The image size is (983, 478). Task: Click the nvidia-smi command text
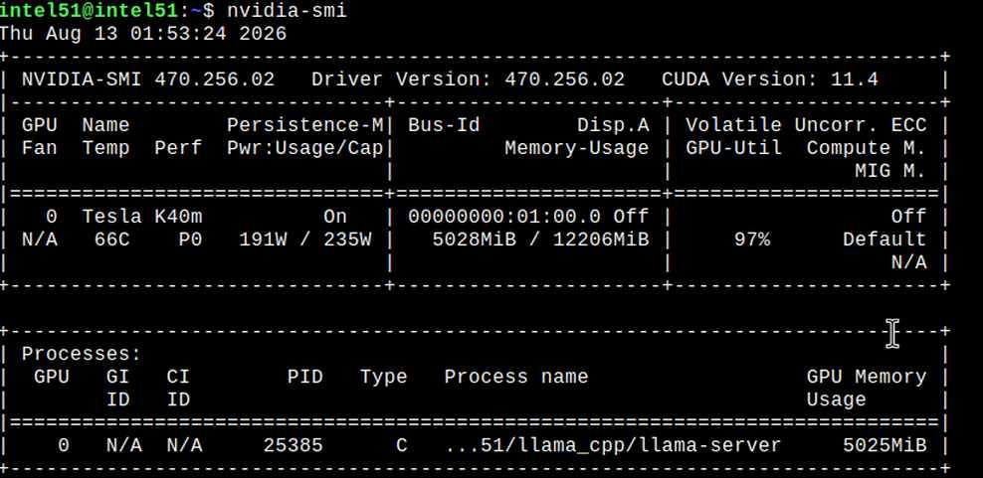[287, 11]
